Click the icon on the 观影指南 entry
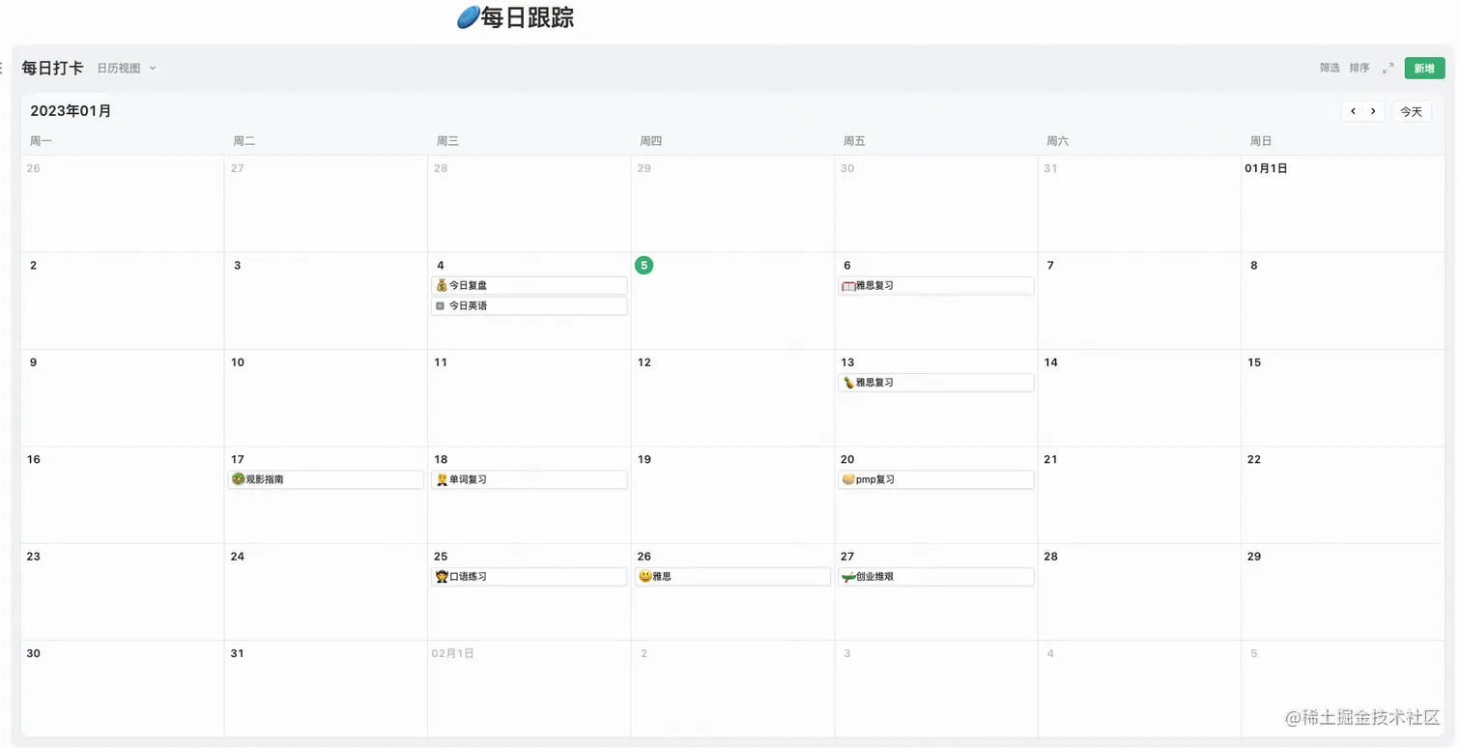Viewport: 1461px width, 748px height. tap(238, 479)
